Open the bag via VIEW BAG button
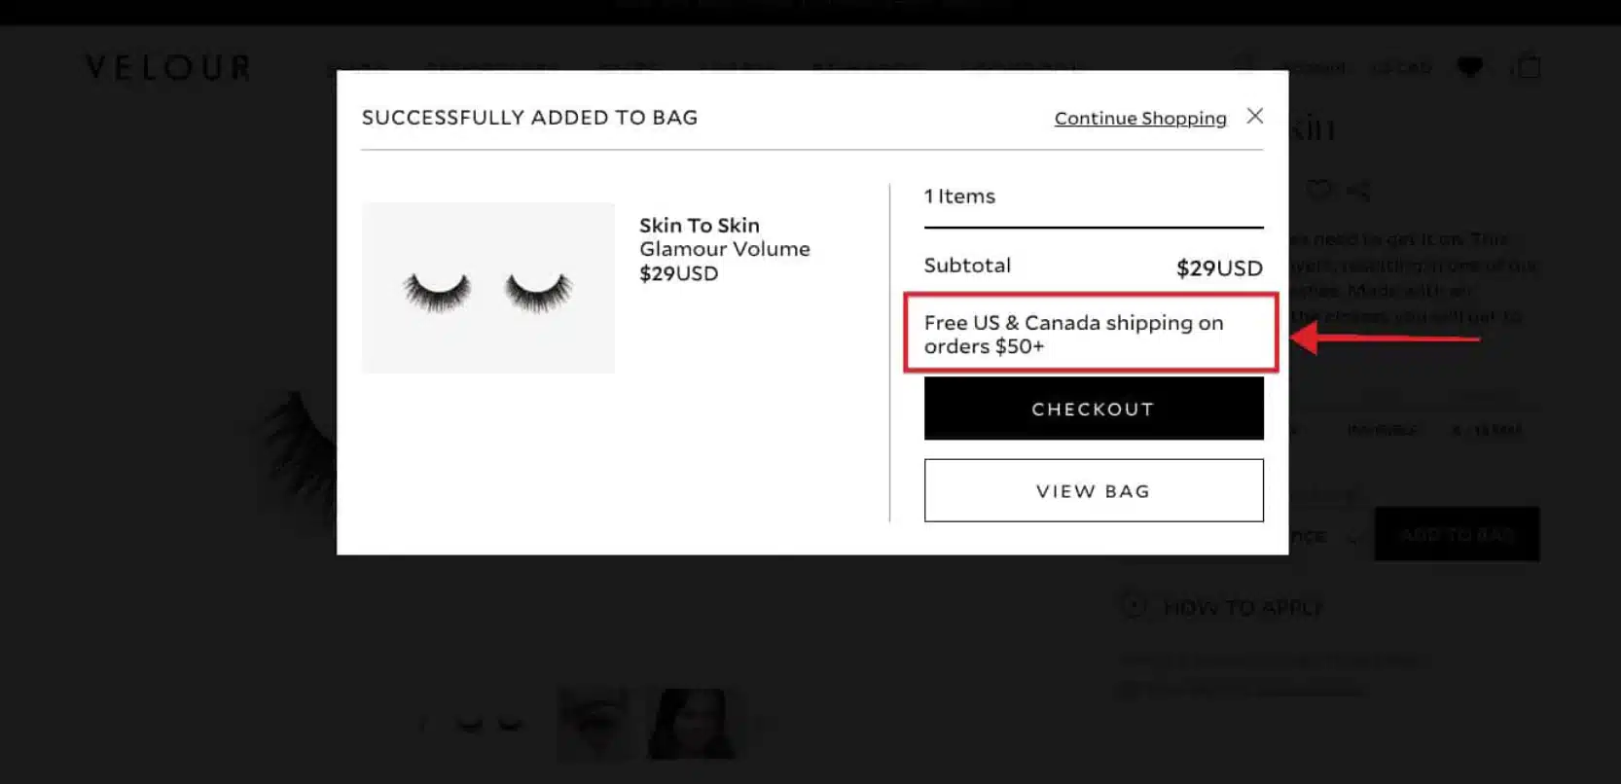Viewport: 1621px width, 784px height. tap(1094, 490)
